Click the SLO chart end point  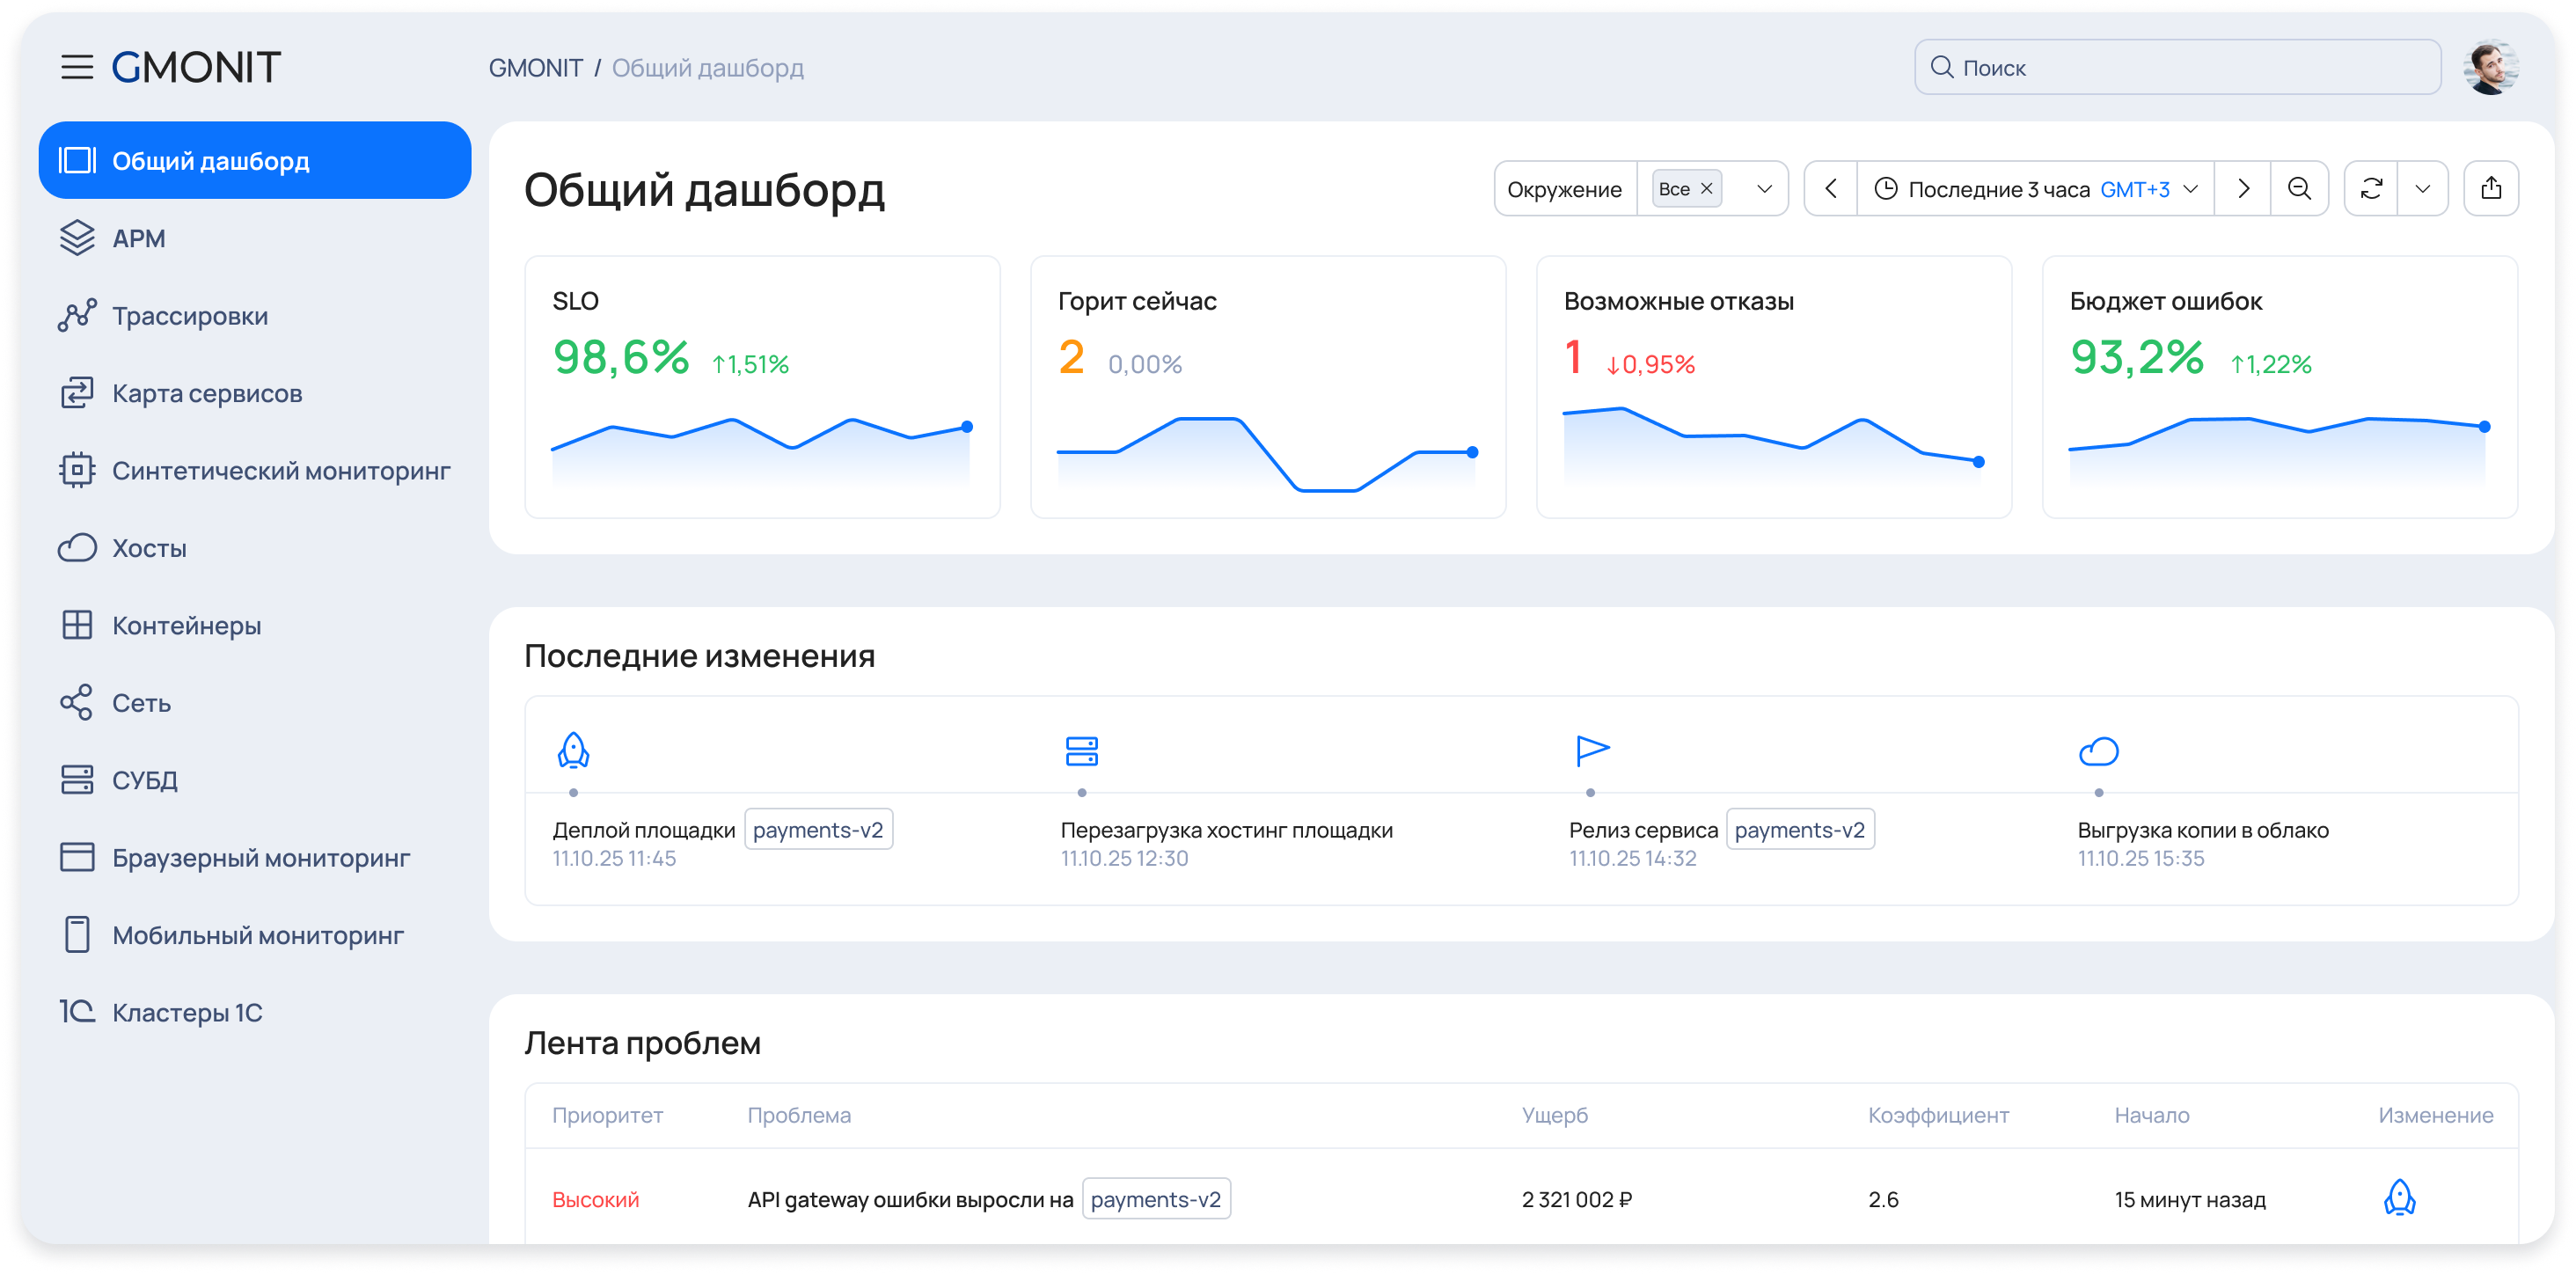pos(966,427)
